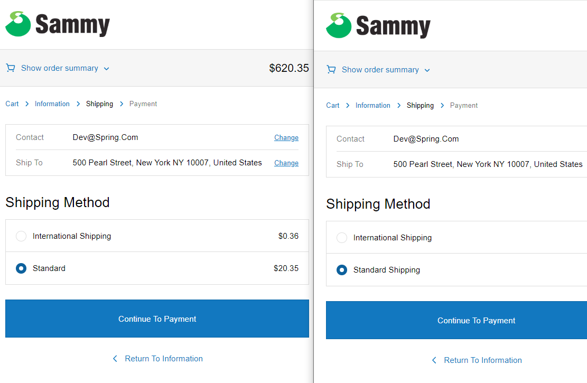
Task: Click the Sammy logo in left panel
Action: click(x=57, y=24)
